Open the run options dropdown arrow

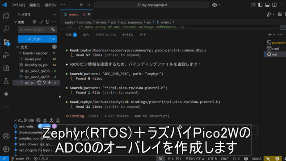point(273,14)
